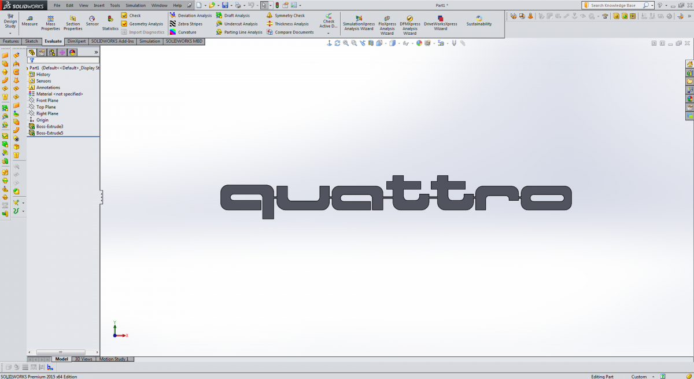The image size is (694, 379).
Task: Open the Edit menu
Action: click(x=69, y=5)
